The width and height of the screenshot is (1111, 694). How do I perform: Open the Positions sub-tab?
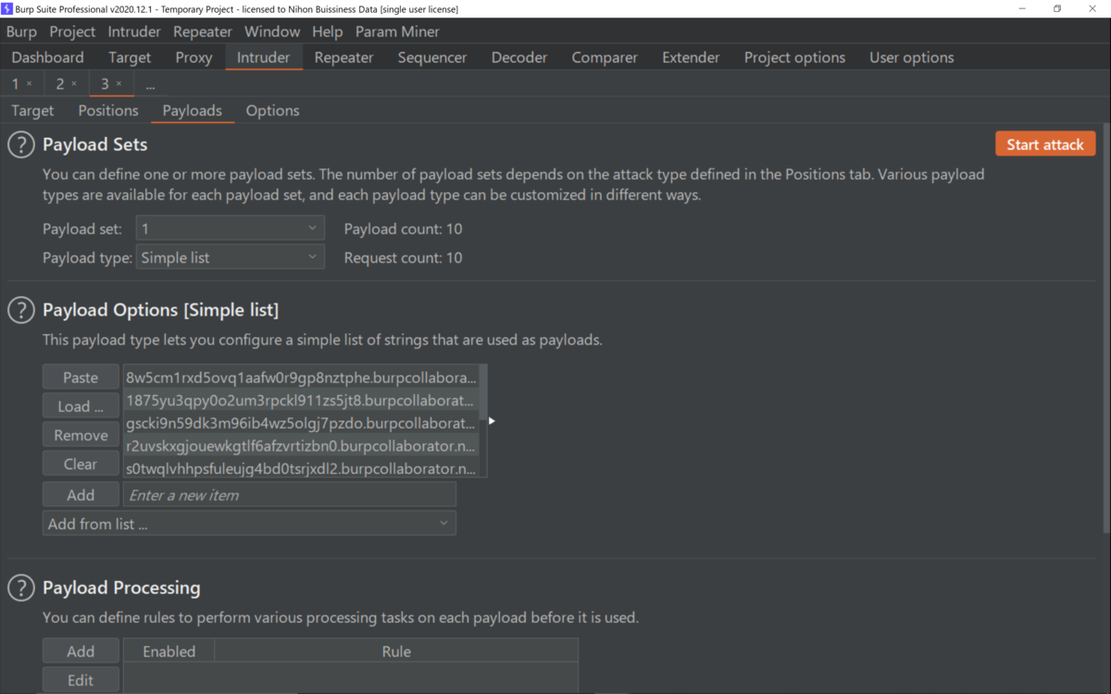pos(108,110)
